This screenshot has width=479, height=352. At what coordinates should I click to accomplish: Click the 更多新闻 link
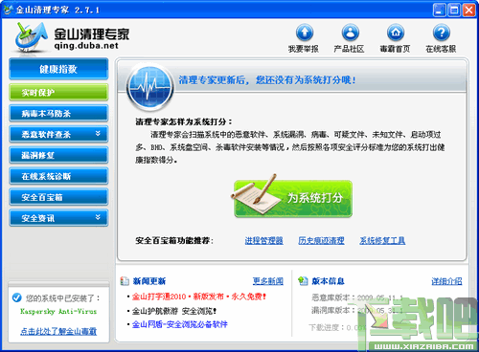(x=268, y=281)
